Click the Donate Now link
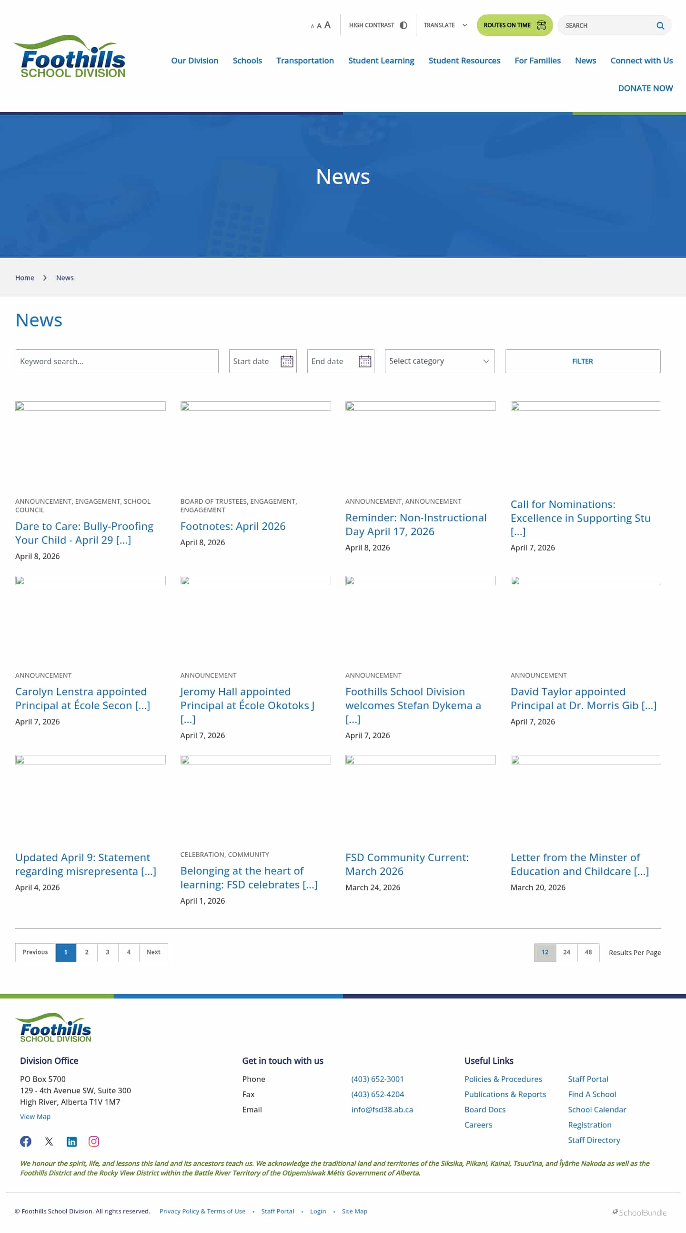The width and height of the screenshot is (686, 1233). (x=645, y=88)
